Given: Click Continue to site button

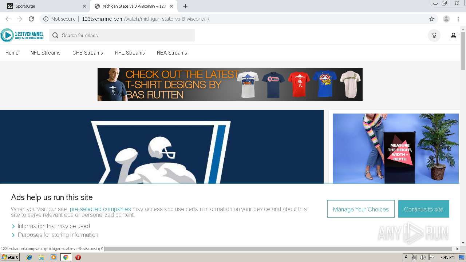Looking at the screenshot, I should 424,209.
